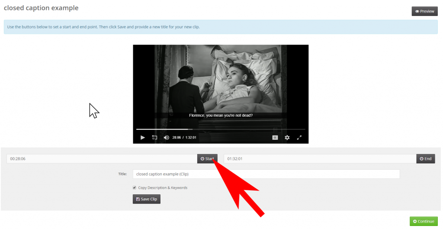Click the subtitle 'Florence, you mean you're not dead?'
This screenshot has height=229, width=443.
point(221,115)
